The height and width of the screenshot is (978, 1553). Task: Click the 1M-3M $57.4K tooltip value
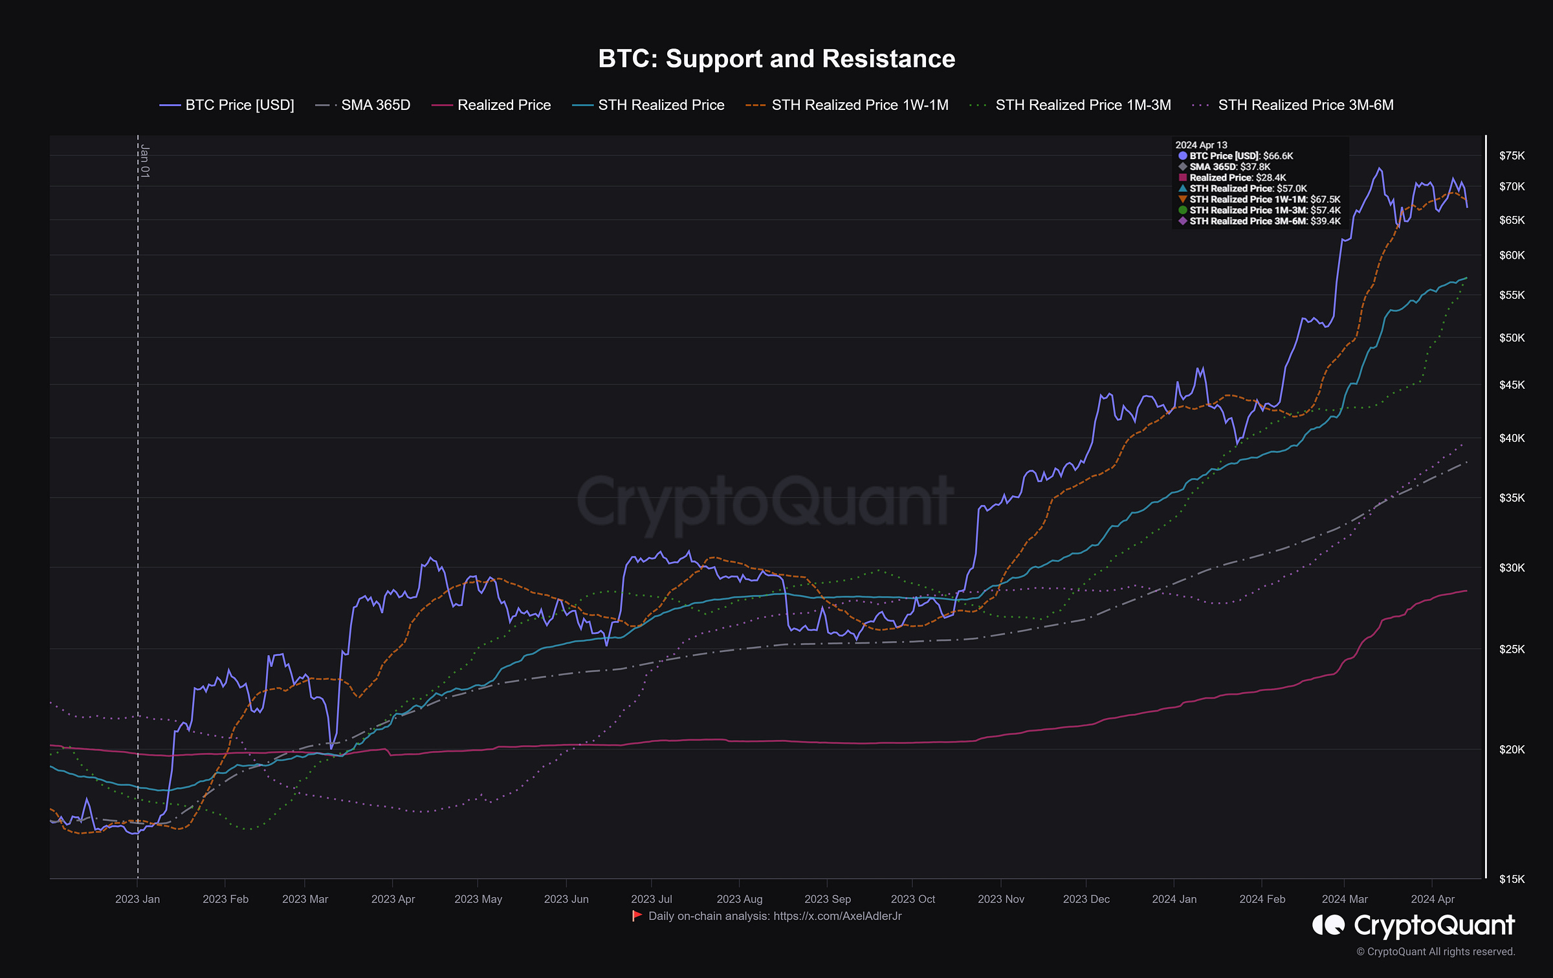[1326, 210]
